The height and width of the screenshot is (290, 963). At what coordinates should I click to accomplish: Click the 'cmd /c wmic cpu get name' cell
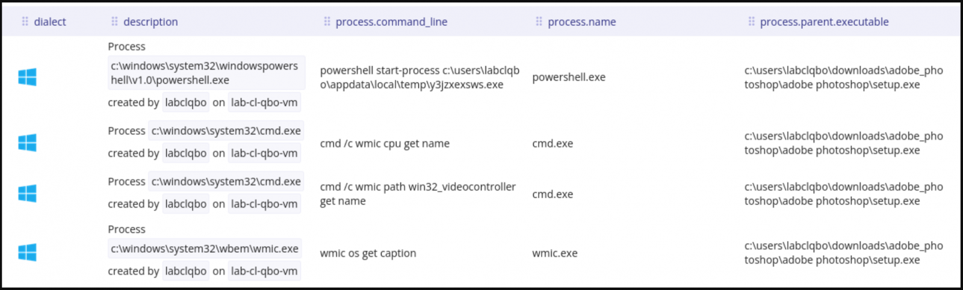[x=385, y=143]
